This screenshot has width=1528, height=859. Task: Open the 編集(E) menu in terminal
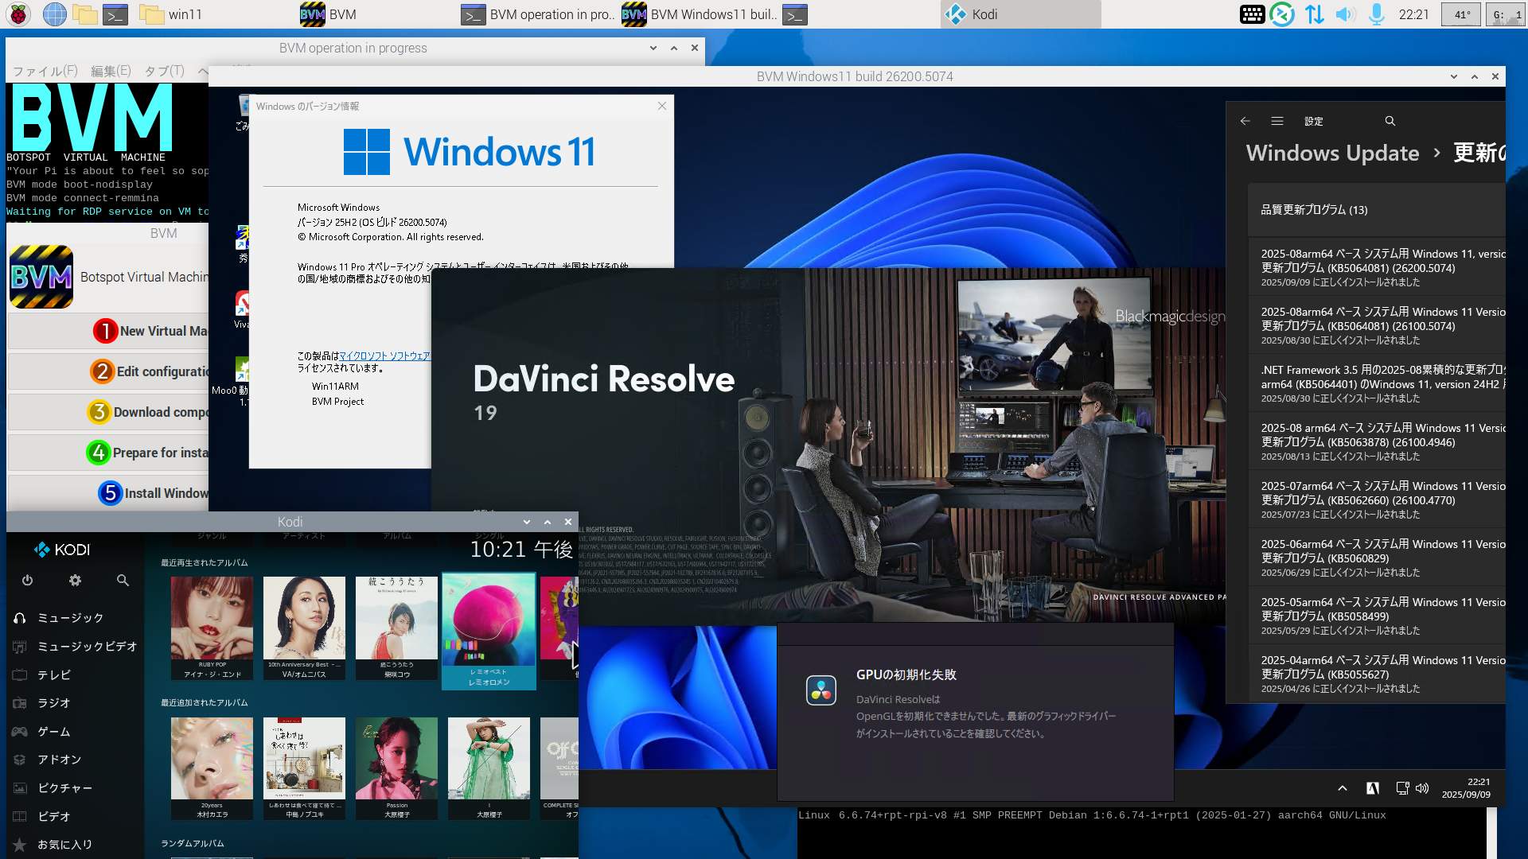(x=111, y=71)
